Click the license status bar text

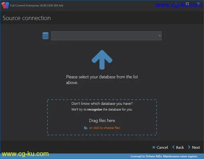[164, 156]
